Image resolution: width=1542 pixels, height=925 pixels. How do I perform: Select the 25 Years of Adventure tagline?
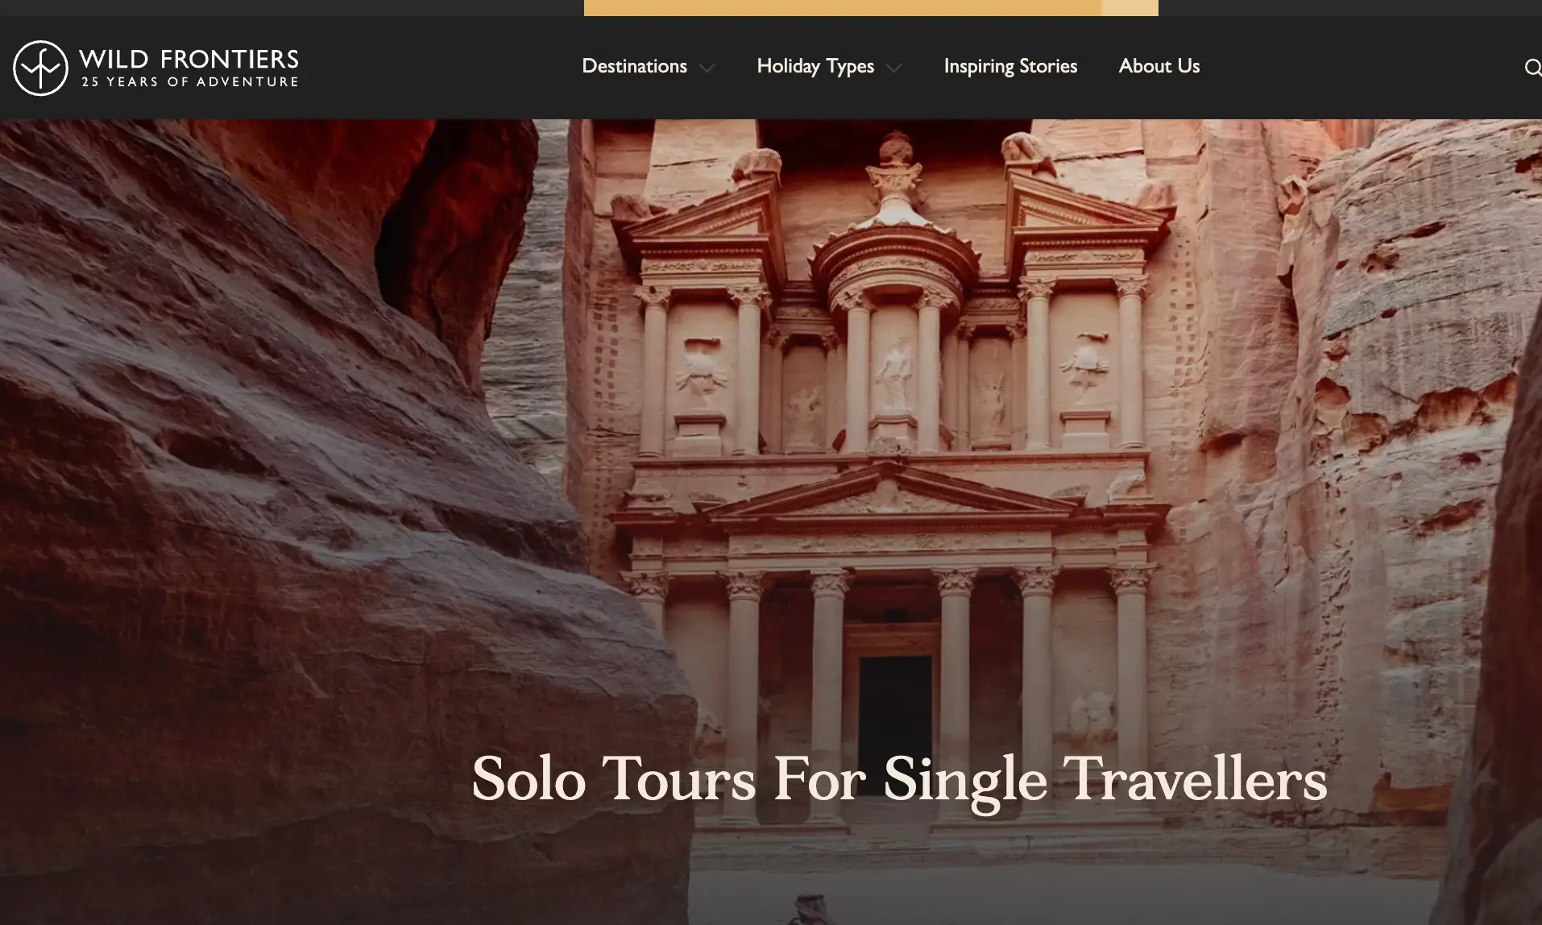click(189, 81)
